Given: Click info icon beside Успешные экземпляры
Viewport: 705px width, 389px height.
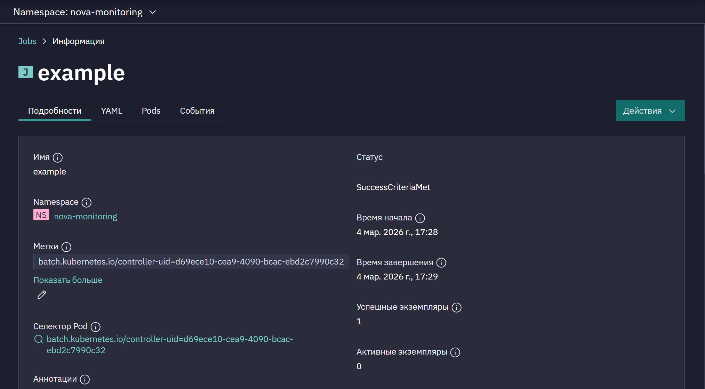Looking at the screenshot, I should coord(457,307).
